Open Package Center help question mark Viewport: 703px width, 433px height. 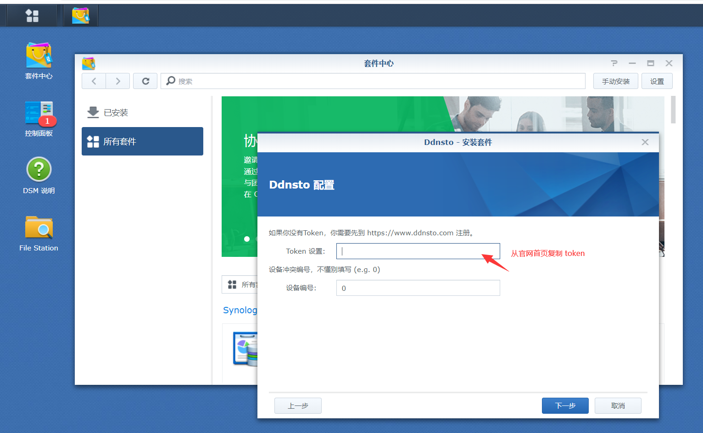tap(614, 63)
